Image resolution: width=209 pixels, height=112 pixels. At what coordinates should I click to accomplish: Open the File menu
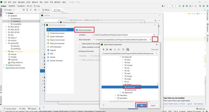pos(5,2)
